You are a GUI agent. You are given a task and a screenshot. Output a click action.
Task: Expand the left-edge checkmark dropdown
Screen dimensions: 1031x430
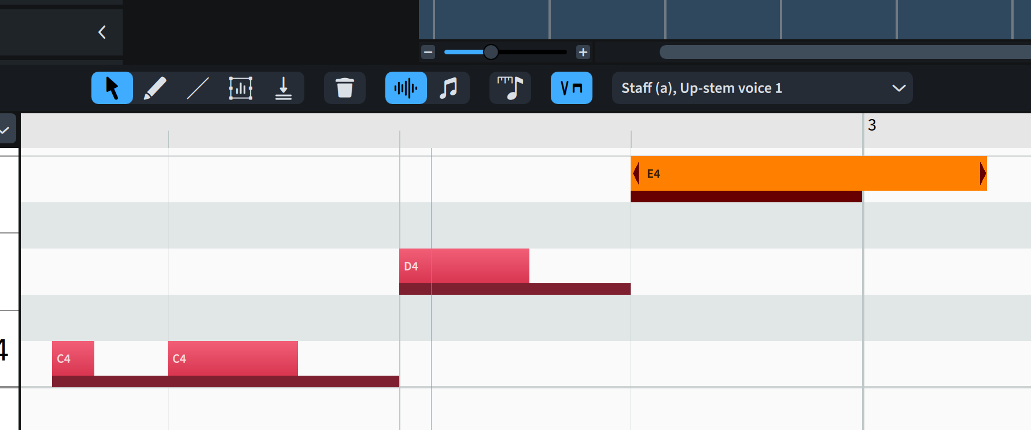6,130
